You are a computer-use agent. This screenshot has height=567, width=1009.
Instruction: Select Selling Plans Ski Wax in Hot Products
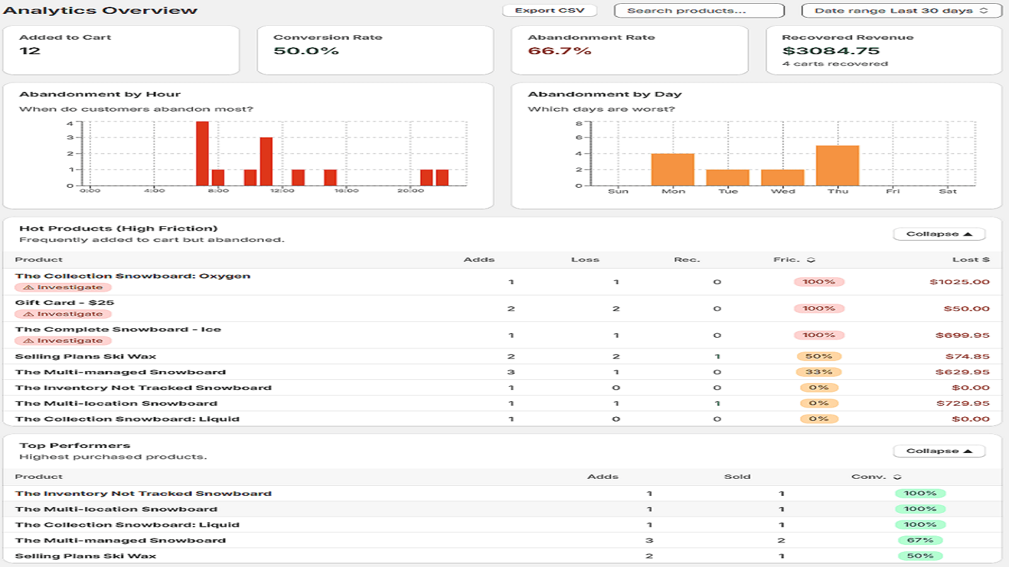pos(85,357)
